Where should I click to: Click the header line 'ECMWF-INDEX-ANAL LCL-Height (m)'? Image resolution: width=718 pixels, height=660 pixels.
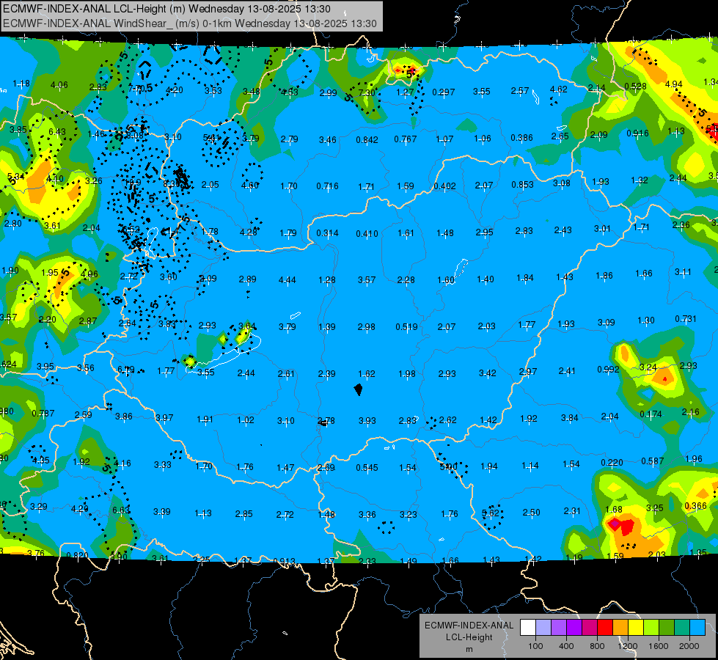(x=95, y=9)
